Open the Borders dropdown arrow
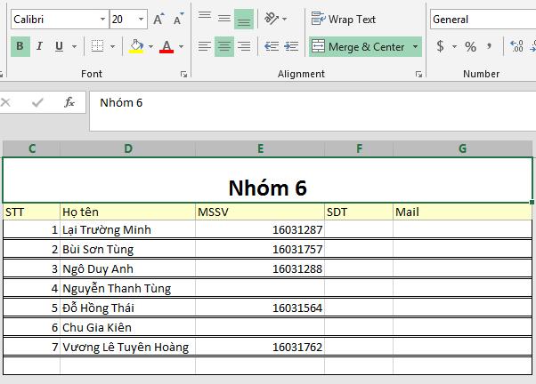 coord(112,46)
